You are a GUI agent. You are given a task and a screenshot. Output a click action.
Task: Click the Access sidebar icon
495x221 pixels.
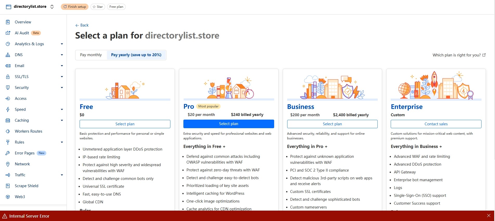click(8, 99)
